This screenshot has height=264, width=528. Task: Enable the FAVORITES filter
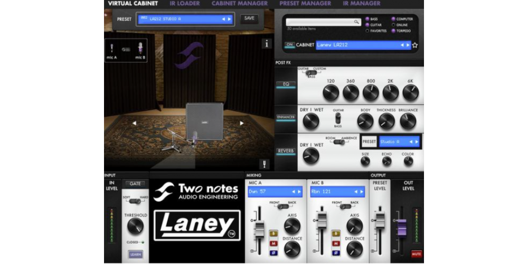[x=367, y=31]
